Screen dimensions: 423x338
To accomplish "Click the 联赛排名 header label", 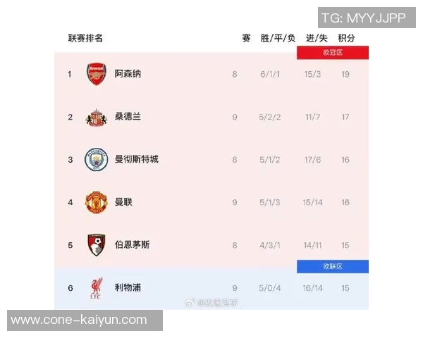I will pyautogui.click(x=85, y=38).
